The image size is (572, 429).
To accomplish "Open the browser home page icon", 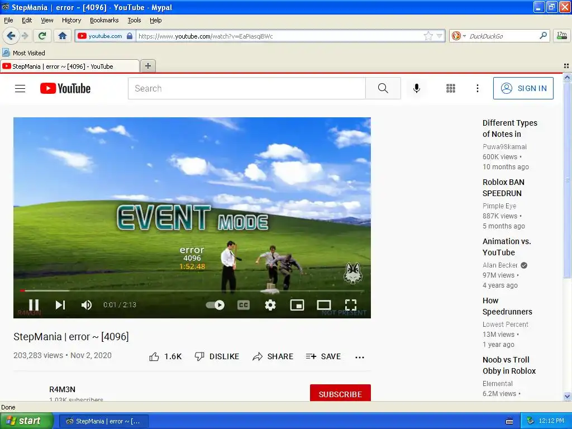I will [x=63, y=36].
